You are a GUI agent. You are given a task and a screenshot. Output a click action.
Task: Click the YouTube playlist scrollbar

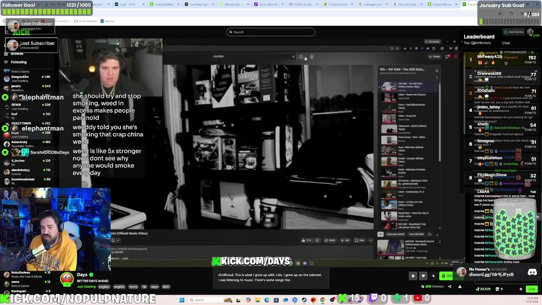pos(440,121)
